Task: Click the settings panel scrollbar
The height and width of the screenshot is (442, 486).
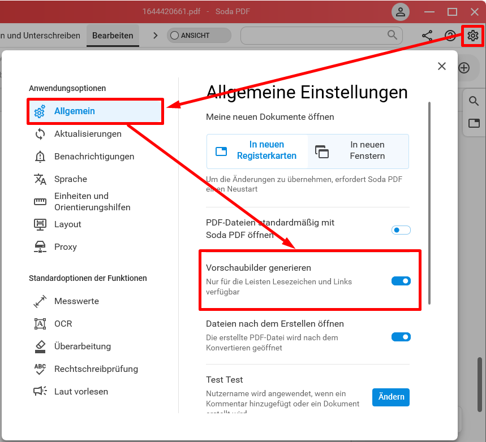Action: (429, 203)
